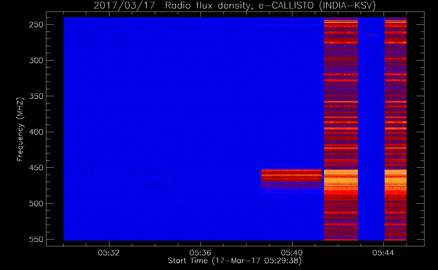This screenshot has width=438, height=270.
Task: Click the 05:44 time tick label
Action: (383, 253)
